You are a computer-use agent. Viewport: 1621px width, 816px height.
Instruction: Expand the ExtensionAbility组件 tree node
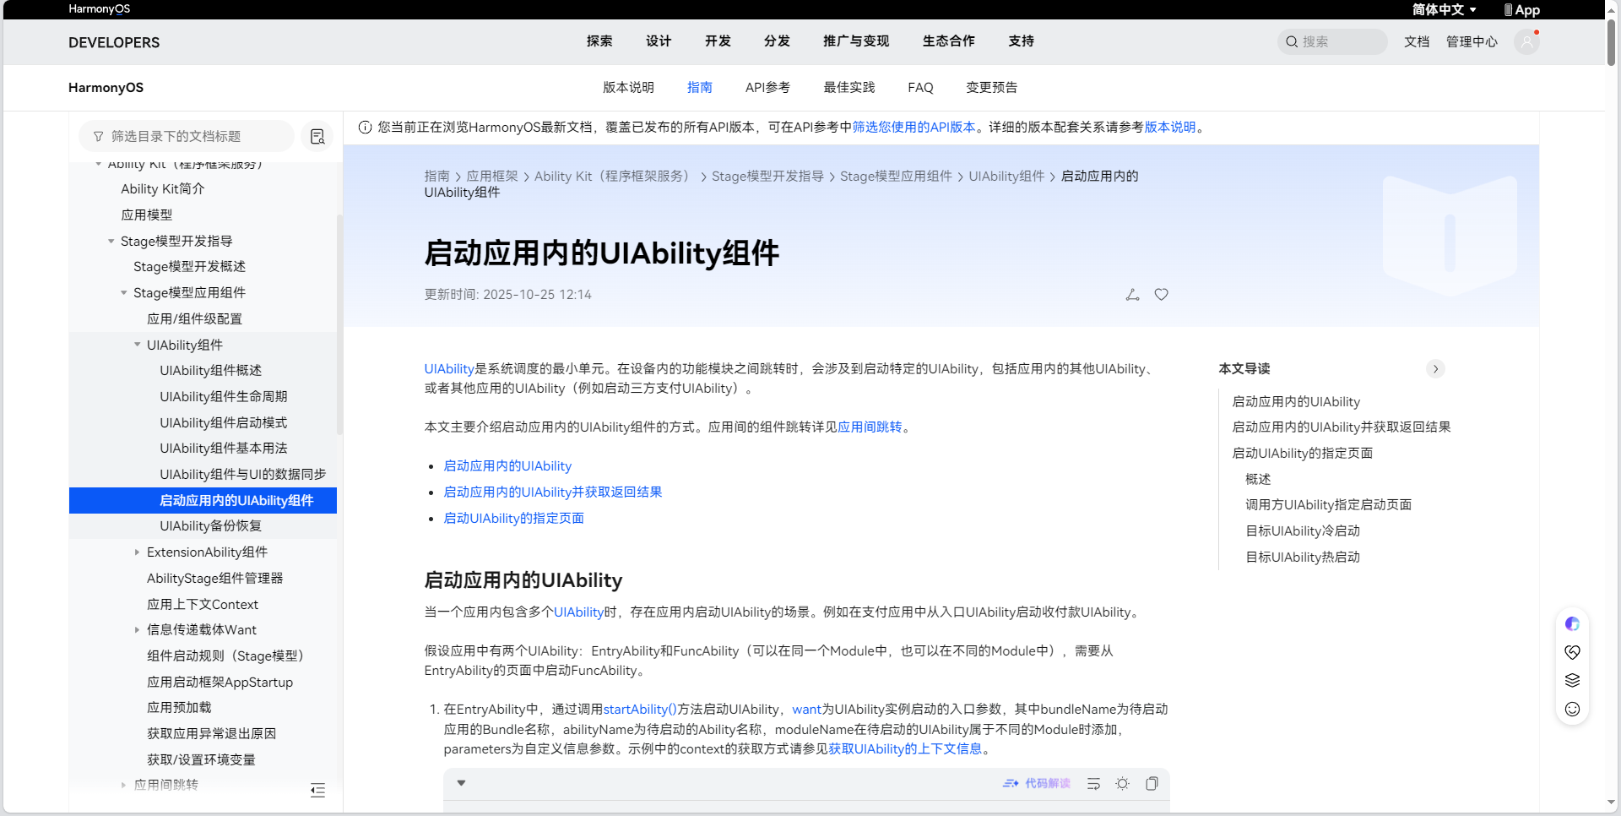[x=138, y=552]
